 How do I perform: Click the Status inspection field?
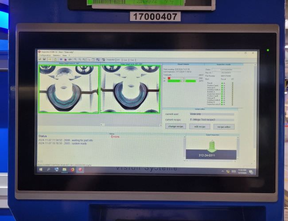pos(227,70)
